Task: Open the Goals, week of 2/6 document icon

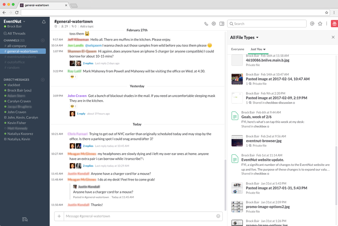Action: click(235, 116)
